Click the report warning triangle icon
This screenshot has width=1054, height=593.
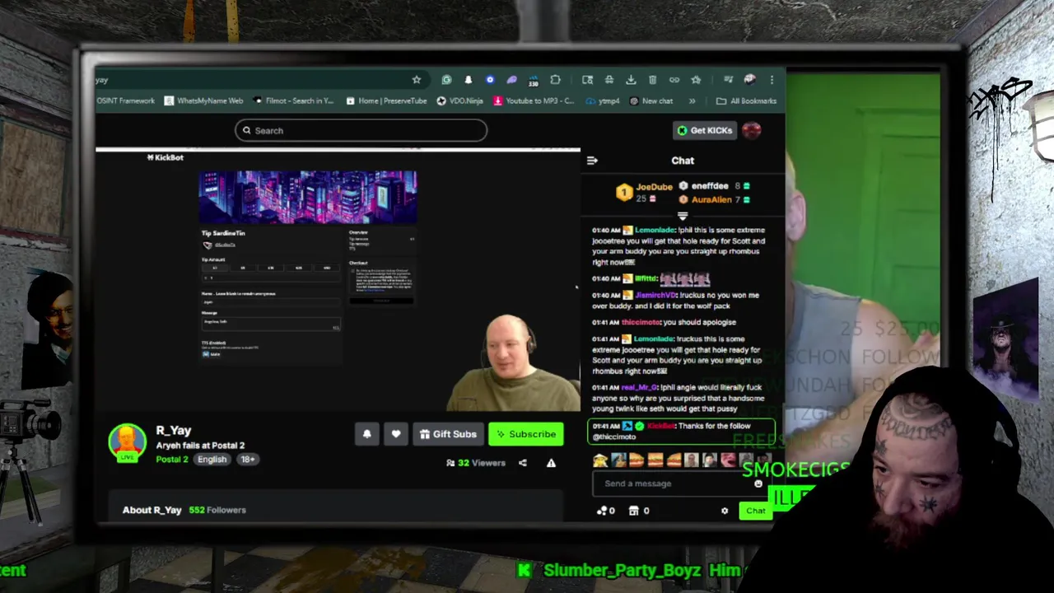pos(551,463)
